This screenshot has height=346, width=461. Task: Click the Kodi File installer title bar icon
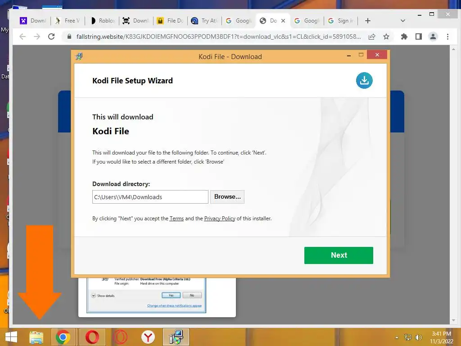(x=79, y=56)
